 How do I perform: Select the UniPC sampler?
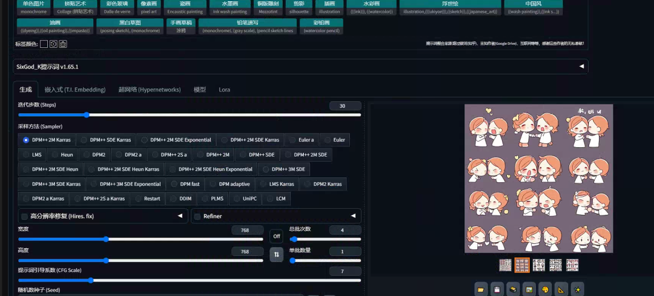pyautogui.click(x=246, y=199)
